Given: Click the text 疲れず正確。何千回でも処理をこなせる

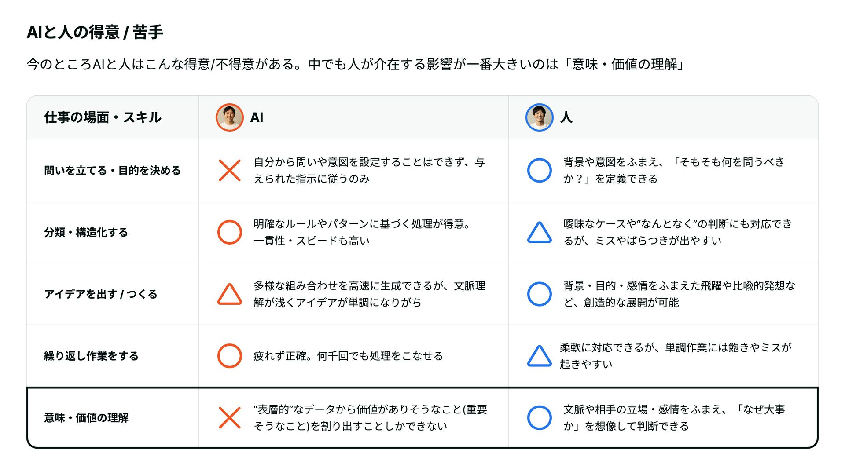Looking at the screenshot, I should coord(348,356).
